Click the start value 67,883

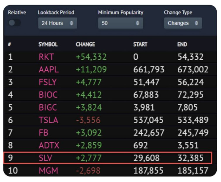146,95
